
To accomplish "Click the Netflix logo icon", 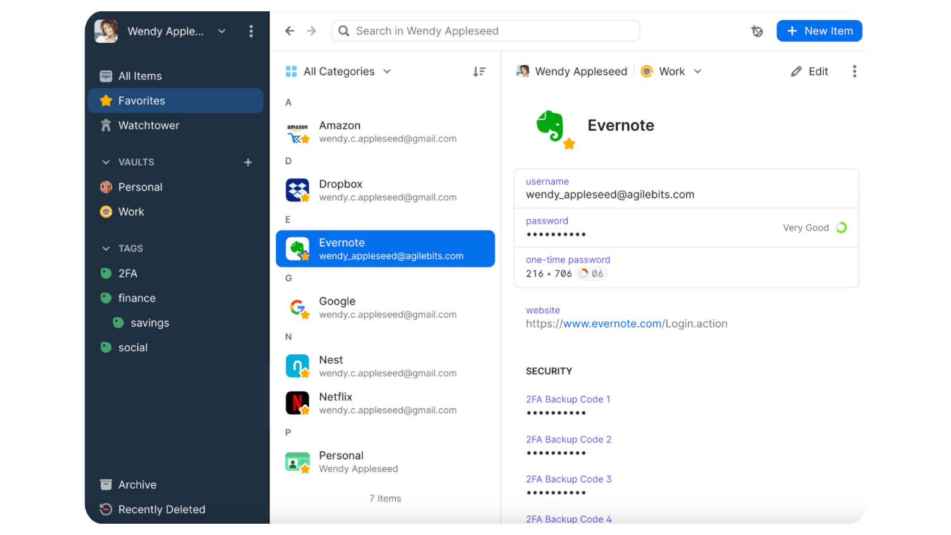I will click(298, 403).
